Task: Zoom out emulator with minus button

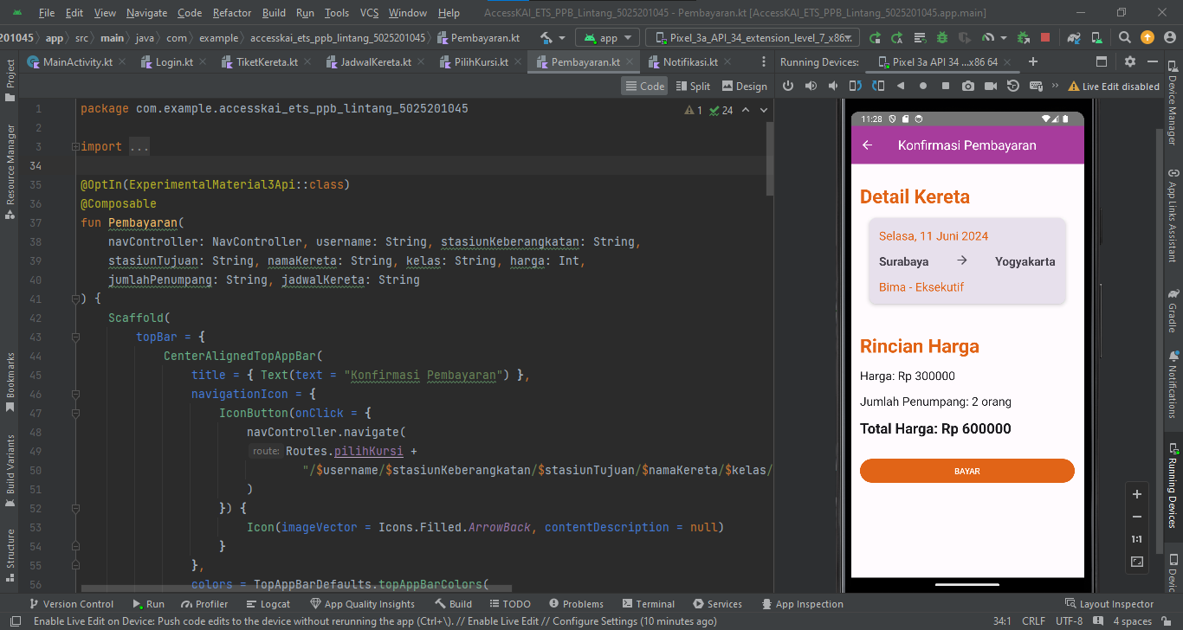Action: tap(1137, 517)
